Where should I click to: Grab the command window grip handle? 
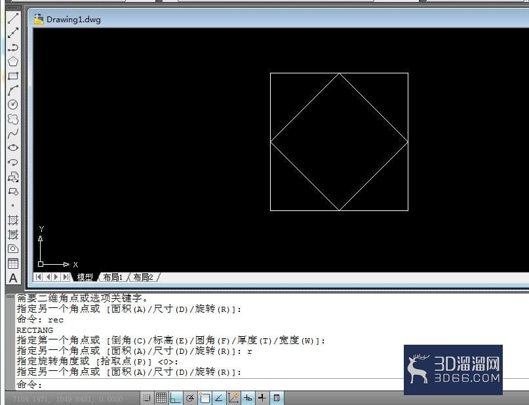10,296
